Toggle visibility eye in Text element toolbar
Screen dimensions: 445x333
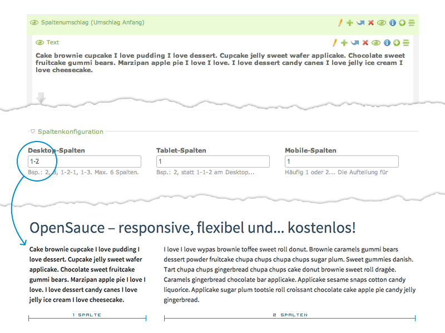pos(376,43)
